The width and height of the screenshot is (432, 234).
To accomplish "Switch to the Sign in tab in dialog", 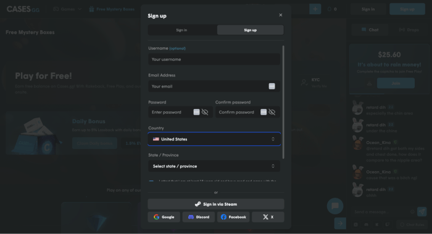I will (x=182, y=30).
